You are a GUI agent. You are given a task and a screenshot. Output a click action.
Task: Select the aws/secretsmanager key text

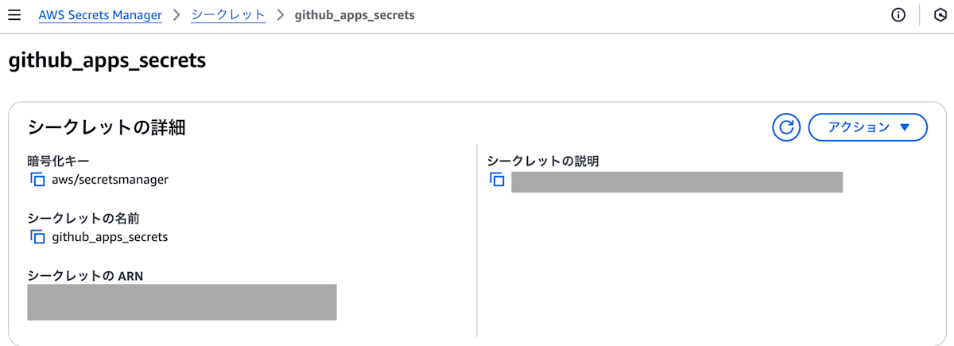point(111,180)
